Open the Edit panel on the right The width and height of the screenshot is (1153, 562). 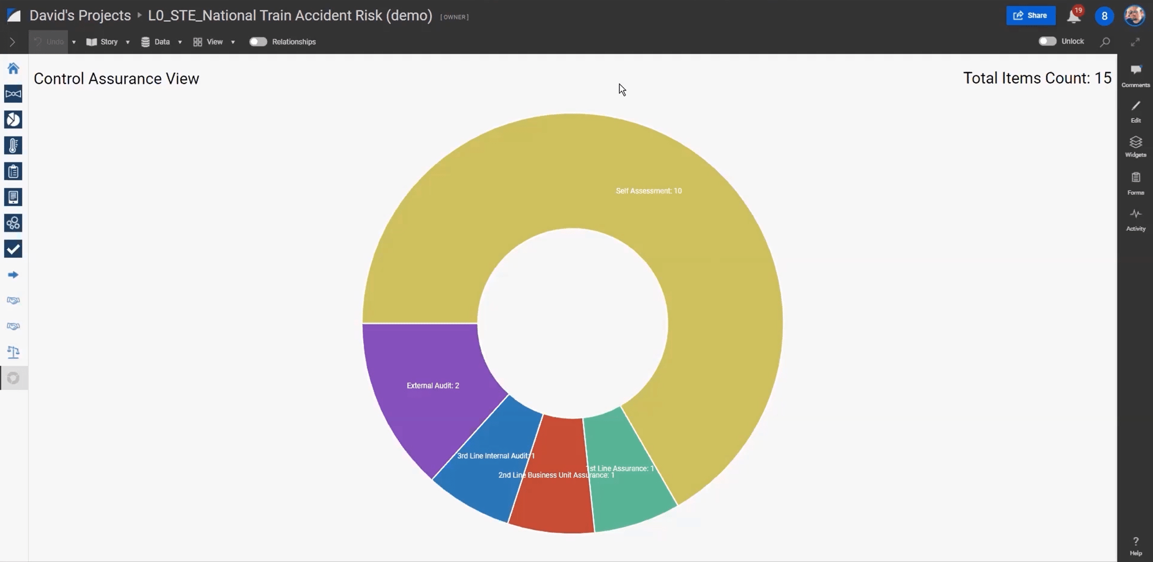1135,111
